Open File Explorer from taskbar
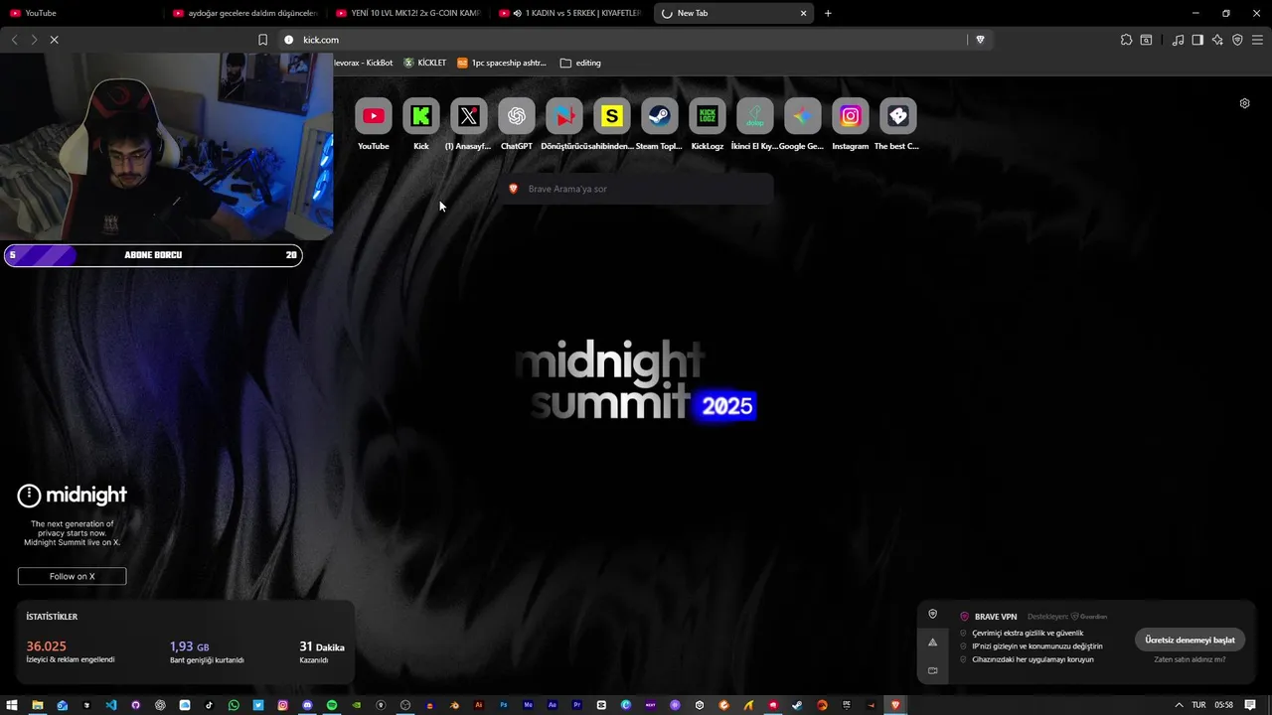The width and height of the screenshot is (1272, 715). [38, 705]
